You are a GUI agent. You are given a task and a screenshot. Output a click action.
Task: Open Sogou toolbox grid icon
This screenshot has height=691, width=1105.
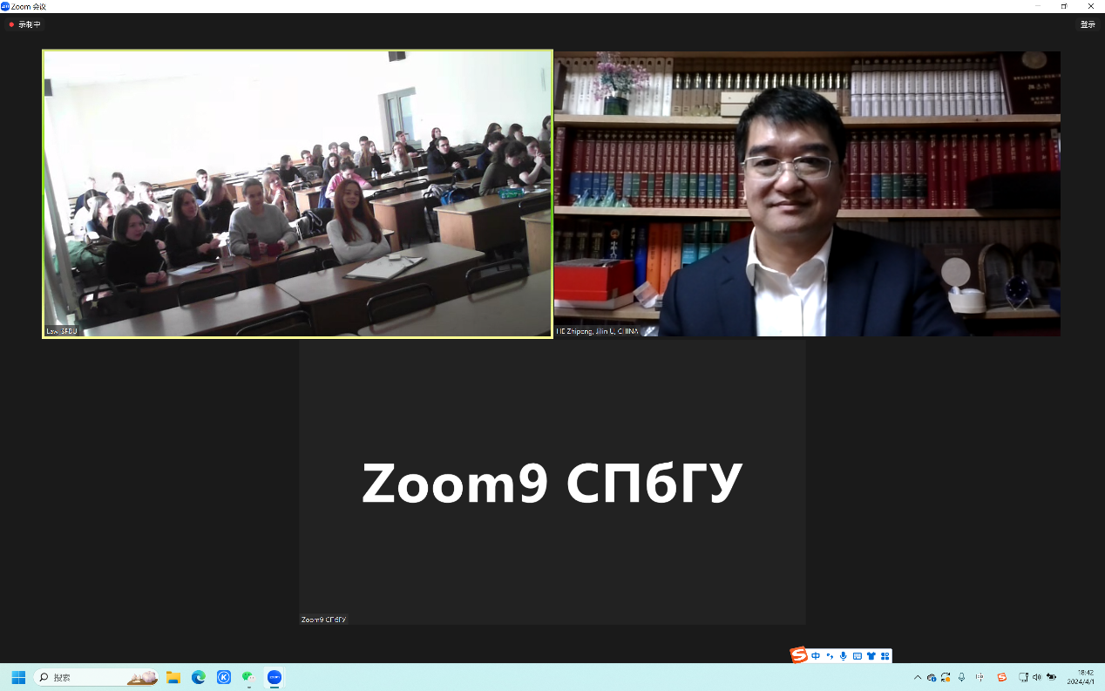[885, 656]
